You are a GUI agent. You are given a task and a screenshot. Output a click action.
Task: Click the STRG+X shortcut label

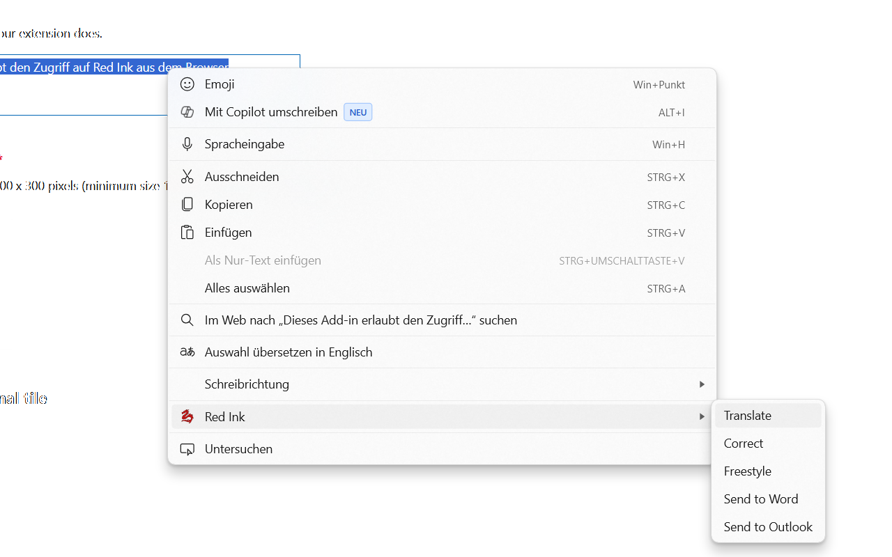click(x=666, y=177)
